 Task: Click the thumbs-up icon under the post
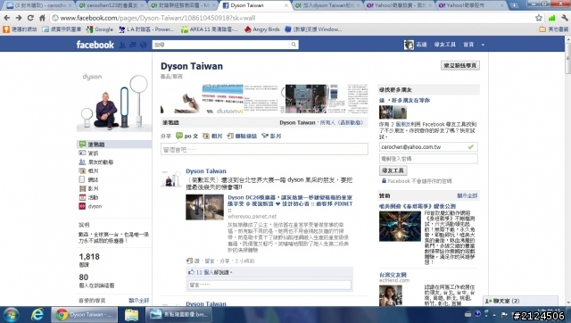coord(191,272)
